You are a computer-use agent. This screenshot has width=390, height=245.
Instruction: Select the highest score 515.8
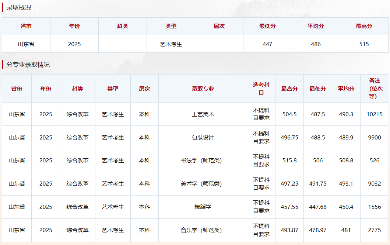pos(289,161)
